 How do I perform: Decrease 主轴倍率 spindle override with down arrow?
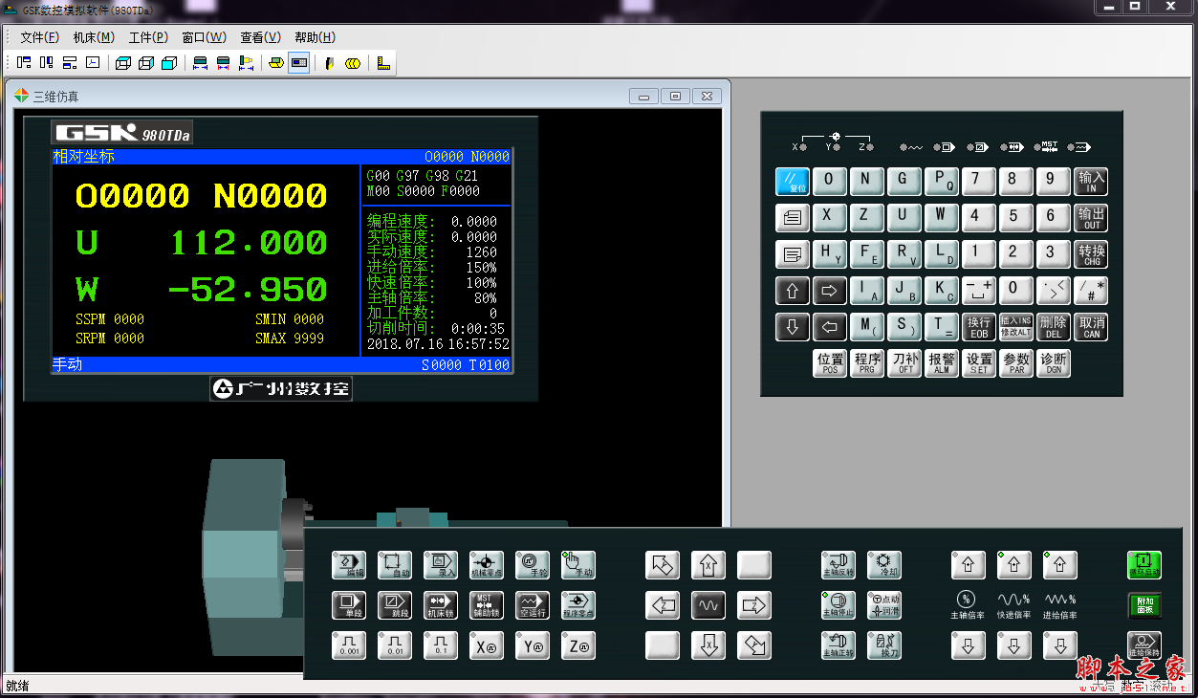(968, 646)
